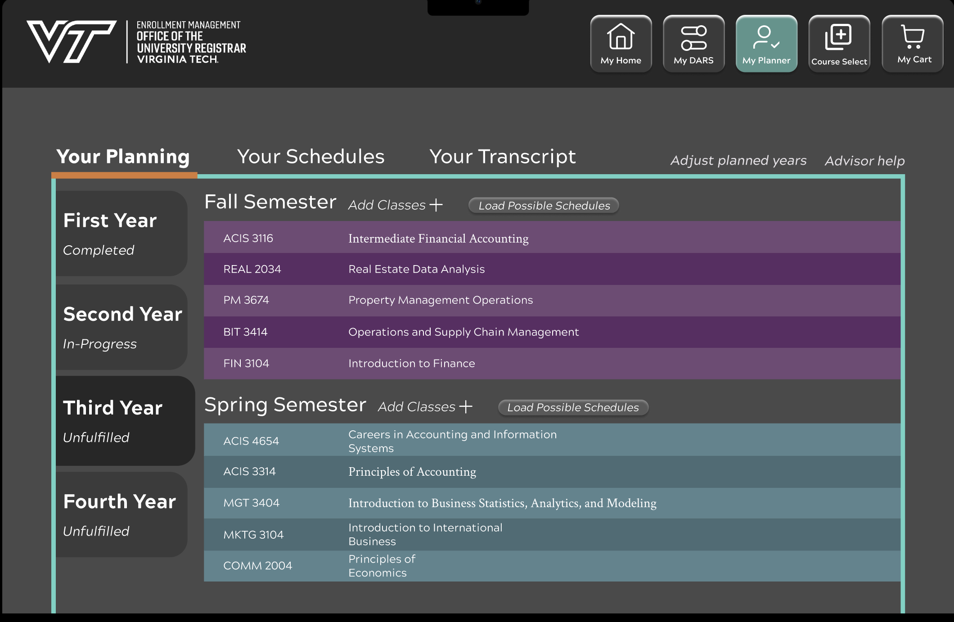Viewport: 954px width, 622px height.
Task: Select the ACIS 3116 course row
Action: click(552, 238)
